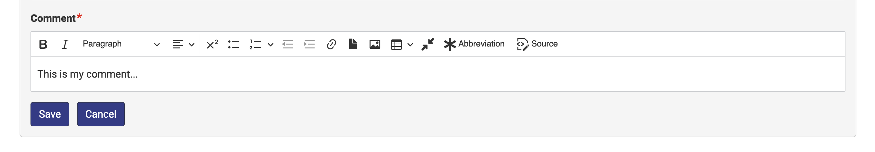The image size is (875, 152).
Task: Insert a link with the chain icon
Action: click(x=331, y=44)
